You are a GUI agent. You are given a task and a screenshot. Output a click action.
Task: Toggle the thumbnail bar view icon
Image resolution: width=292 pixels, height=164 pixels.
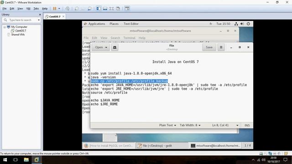pos(105,9)
